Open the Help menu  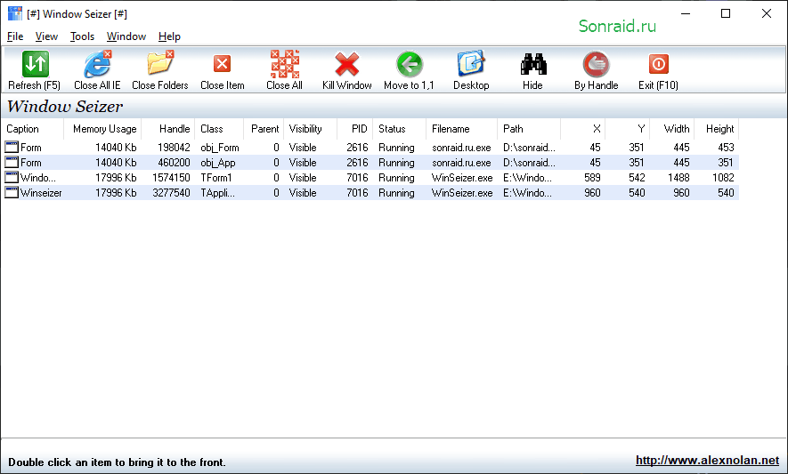[169, 36]
